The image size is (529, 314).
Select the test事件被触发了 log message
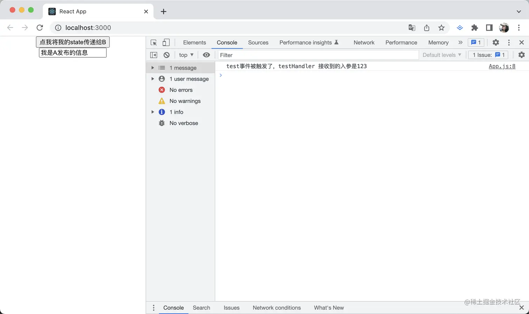(297, 66)
